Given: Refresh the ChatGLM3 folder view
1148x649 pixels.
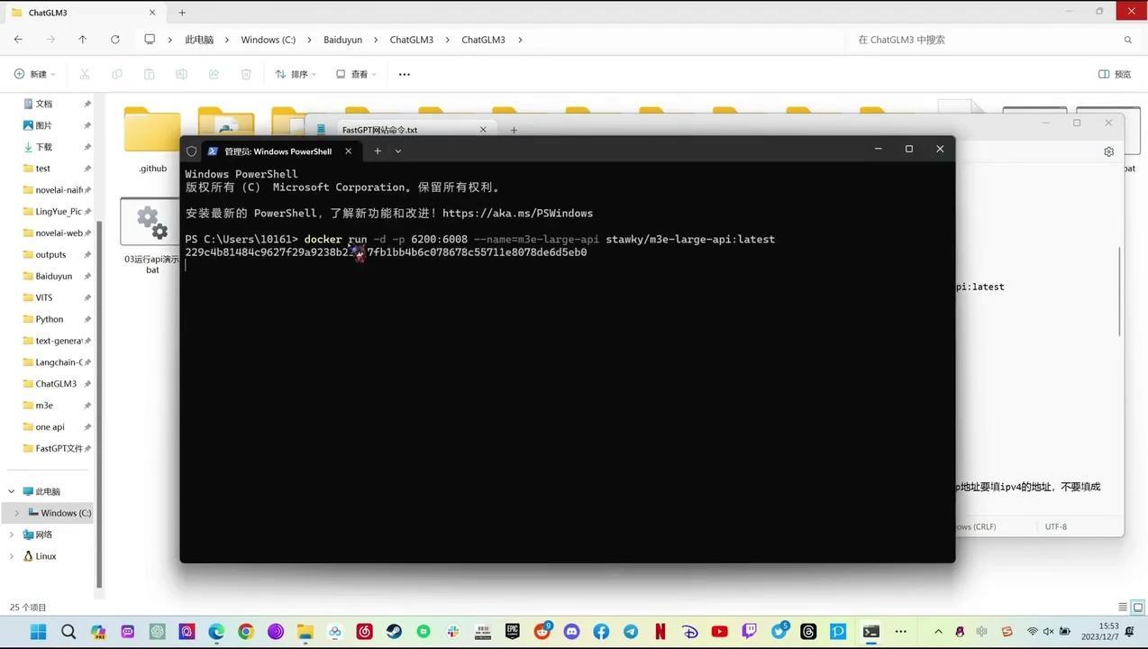Looking at the screenshot, I should (x=115, y=40).
